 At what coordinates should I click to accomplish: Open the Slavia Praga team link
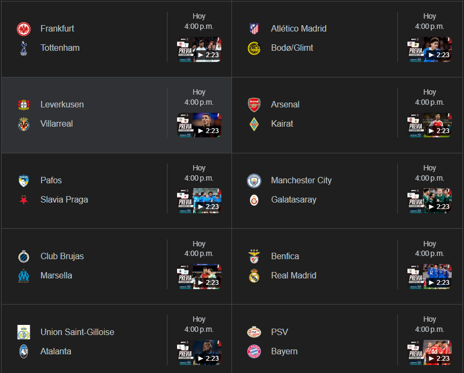[x=64, y=200]
